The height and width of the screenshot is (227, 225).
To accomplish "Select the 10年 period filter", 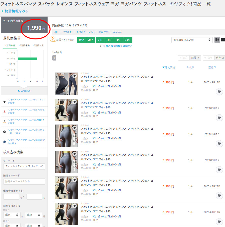I will coord(128,40).
